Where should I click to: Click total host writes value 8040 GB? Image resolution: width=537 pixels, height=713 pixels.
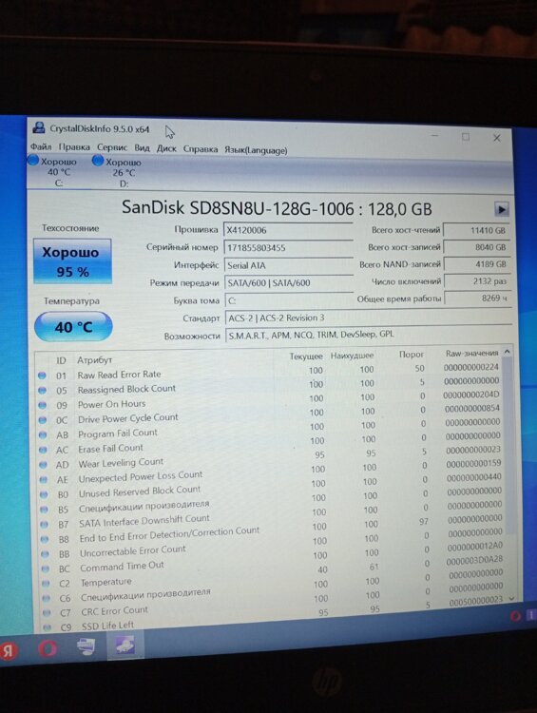coord(476,247)
